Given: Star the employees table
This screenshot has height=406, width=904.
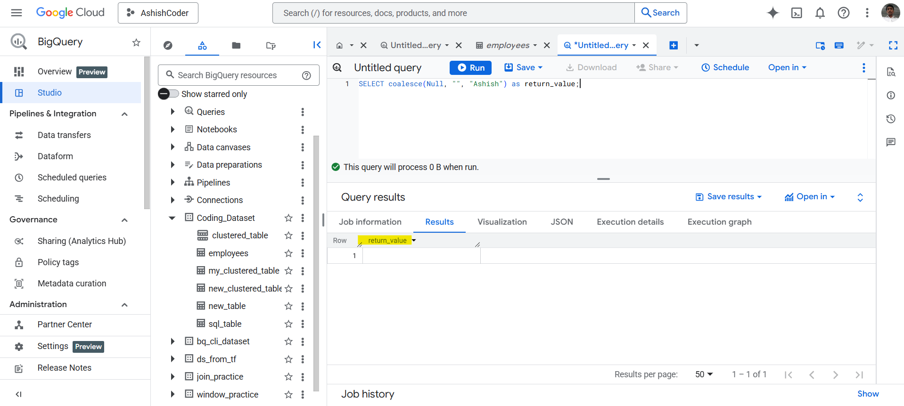Looking at the screenshot, I should click(288, 253).
